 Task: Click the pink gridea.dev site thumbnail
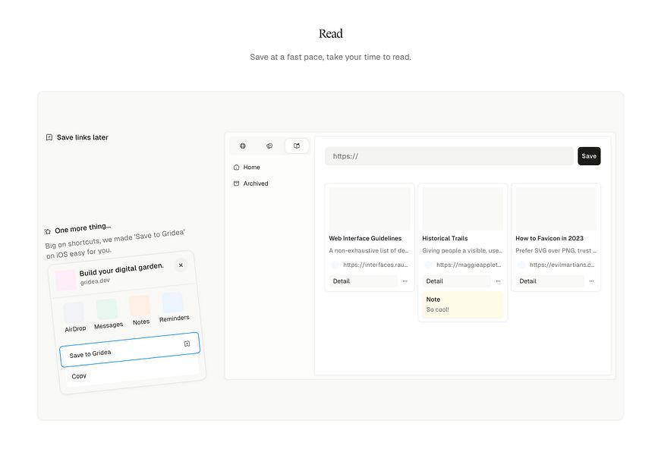[65, 281]
